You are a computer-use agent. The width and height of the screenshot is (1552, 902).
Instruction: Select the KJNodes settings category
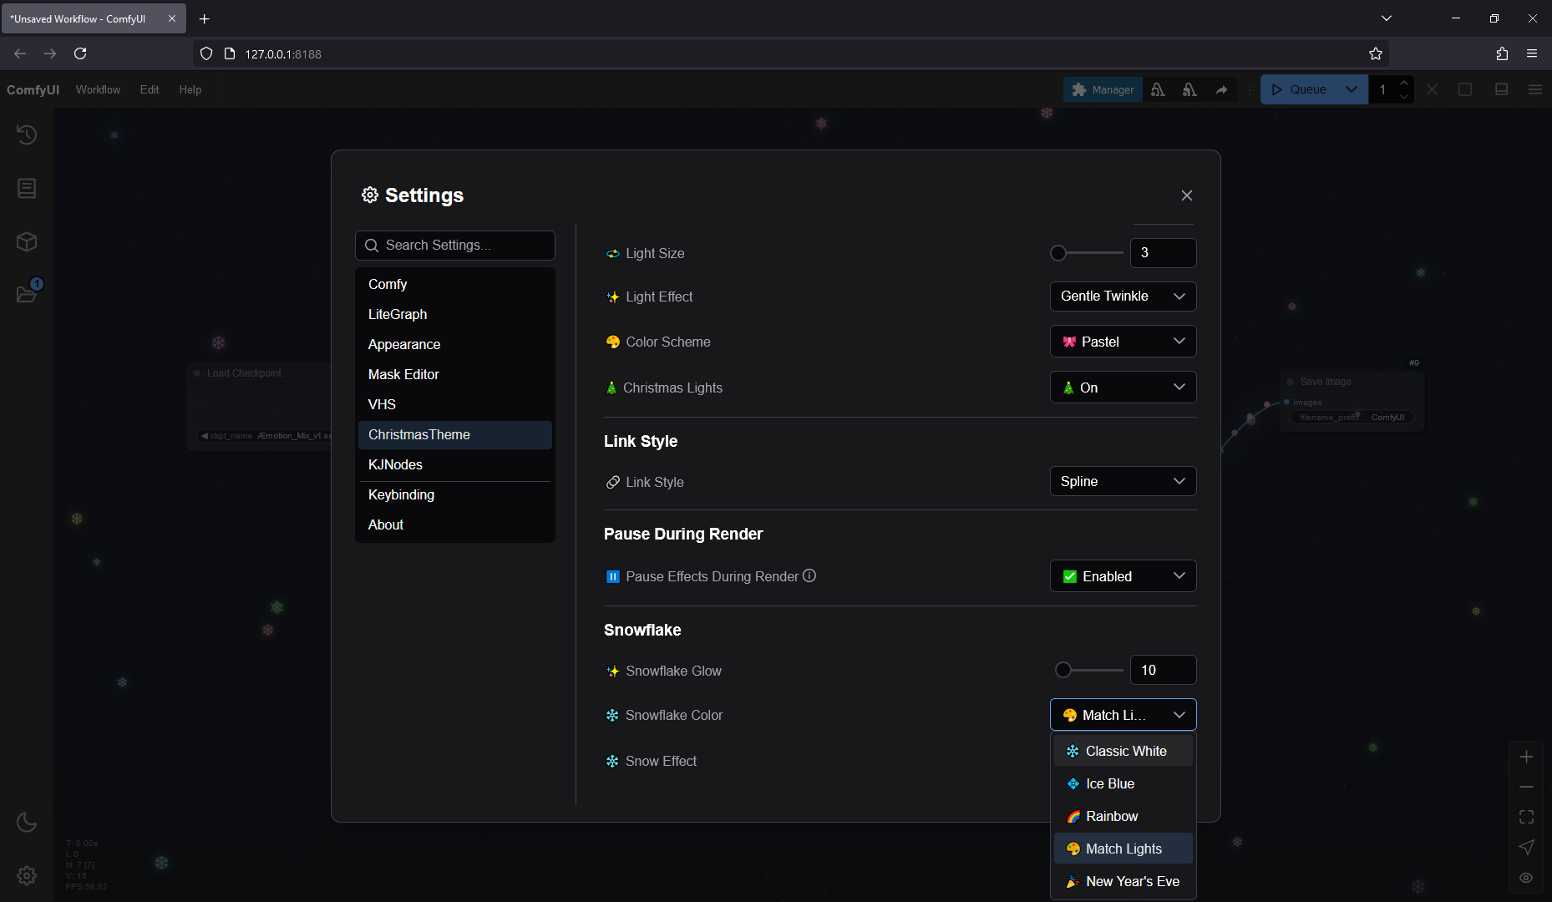point(455,464)
